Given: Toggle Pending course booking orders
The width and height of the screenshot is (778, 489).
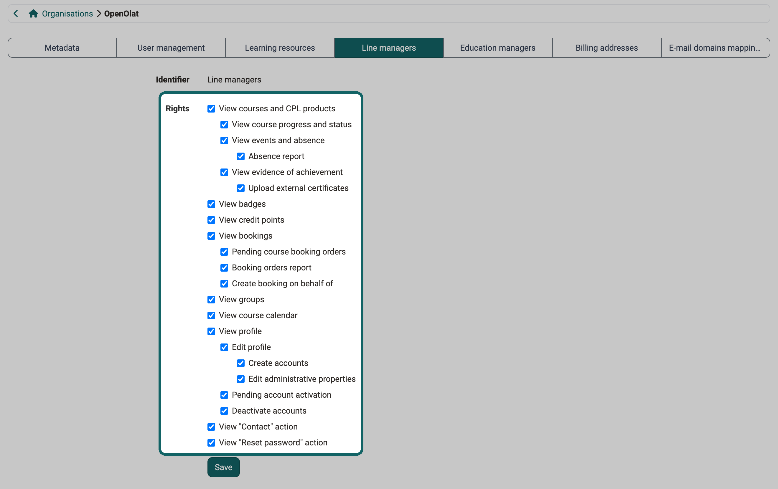Looking at the screenshot, I should [224, 252].
